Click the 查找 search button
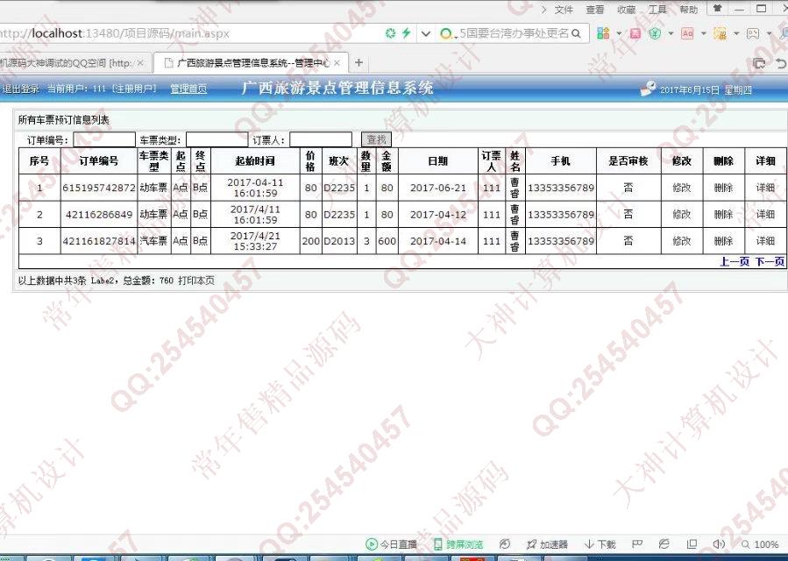 [376, 139]
